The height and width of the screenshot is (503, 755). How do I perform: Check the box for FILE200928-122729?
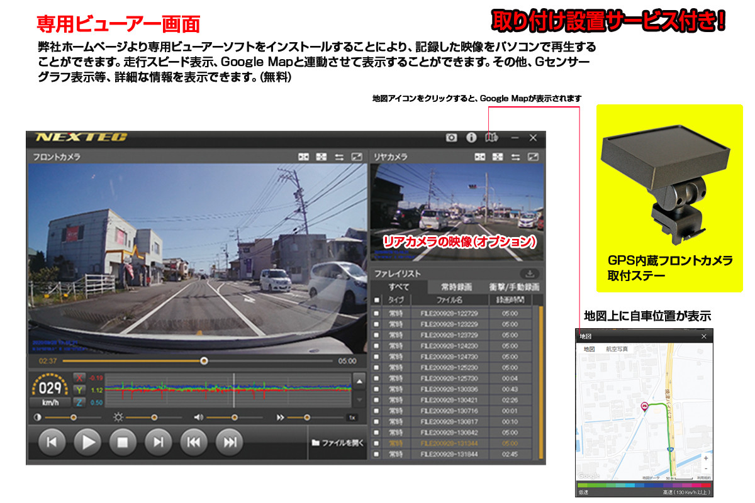(x=377, y=314)
